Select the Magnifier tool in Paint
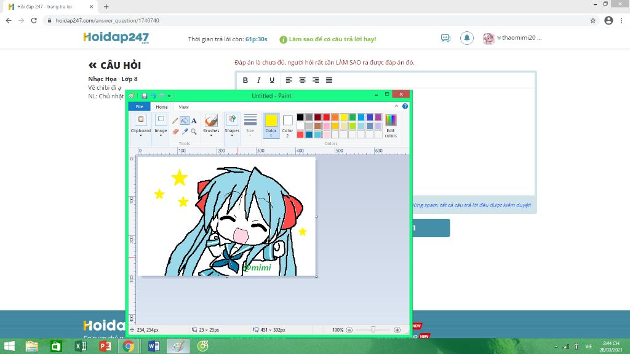630x354 pixels. (x=194, y=132)
